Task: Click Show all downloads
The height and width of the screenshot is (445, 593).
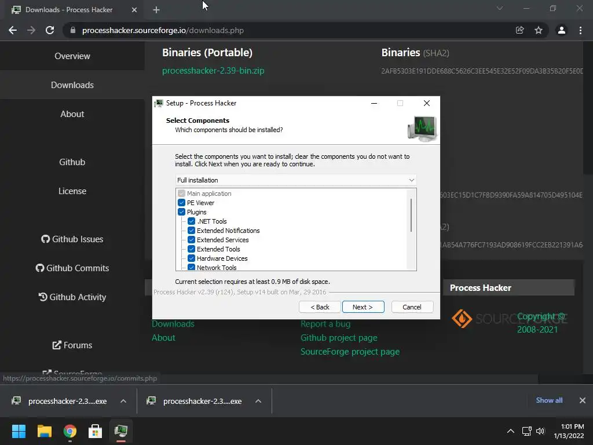Action: click(x=549, y=400)
